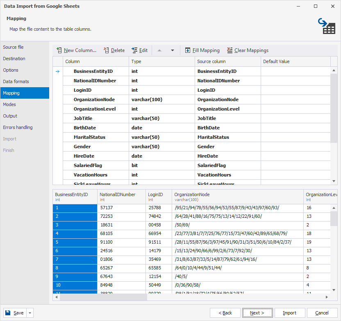Go back with the Back button
Image resolution: width=341 pixels, height=321 pixels.
click(x=225, y=313)
